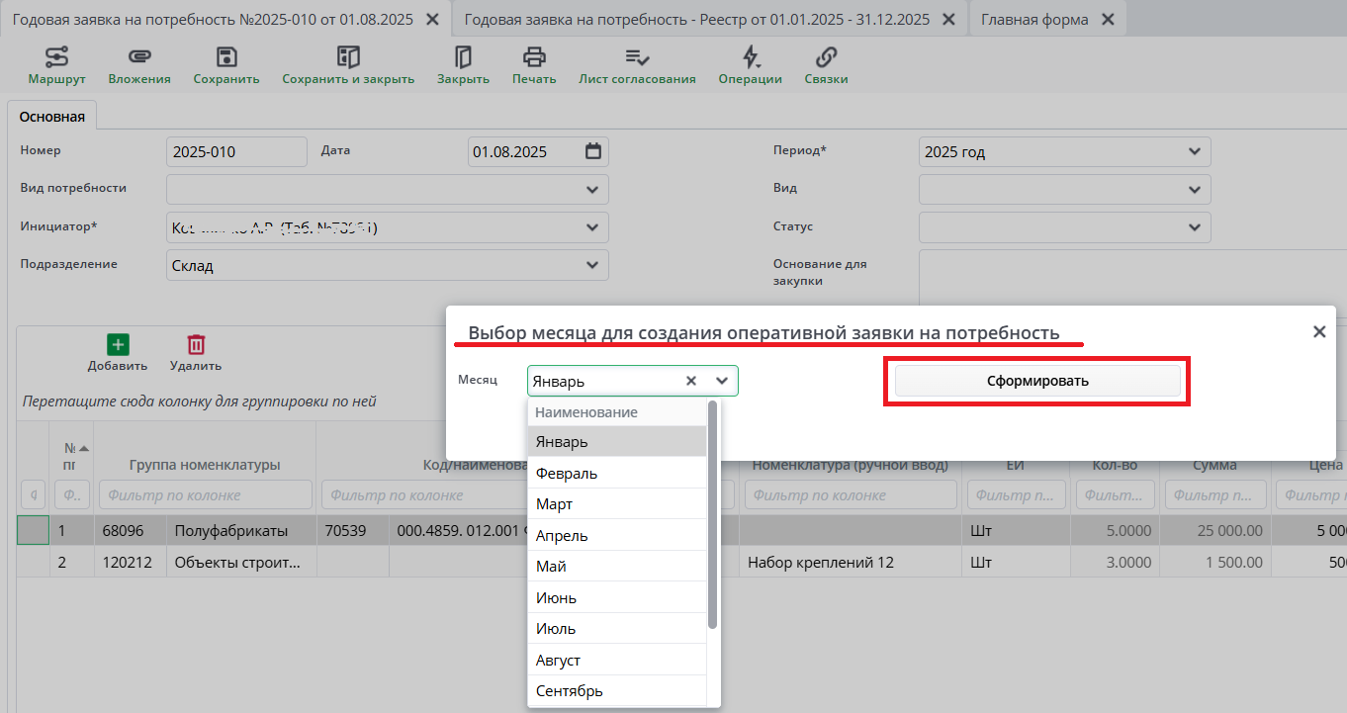Switch to the Реестр registry tab

tap(696, 20)
